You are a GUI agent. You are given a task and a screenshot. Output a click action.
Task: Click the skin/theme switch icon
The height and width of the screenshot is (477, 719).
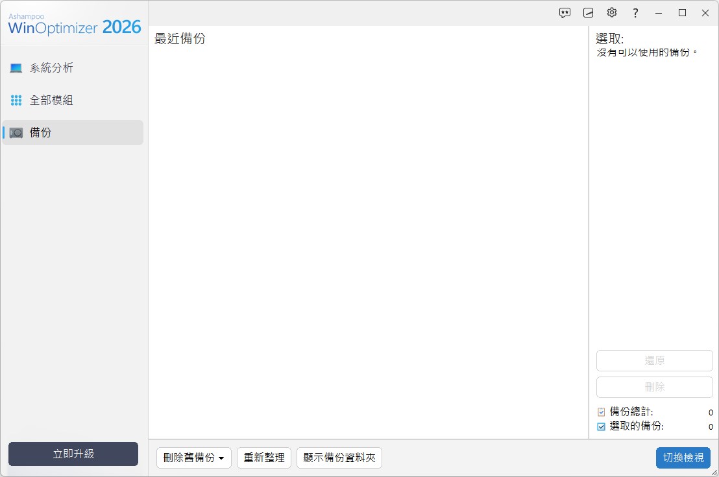click(589, 13)
